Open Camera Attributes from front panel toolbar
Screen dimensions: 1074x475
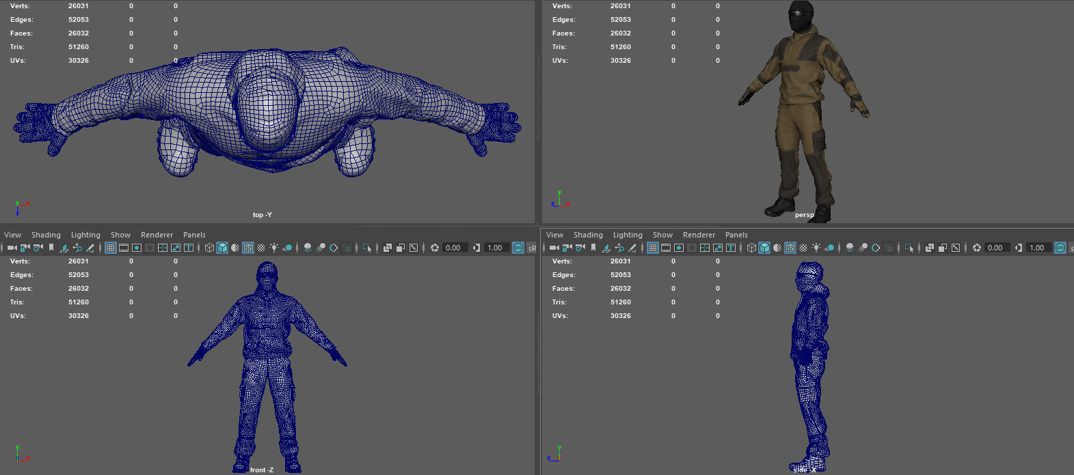pos(38,248)
